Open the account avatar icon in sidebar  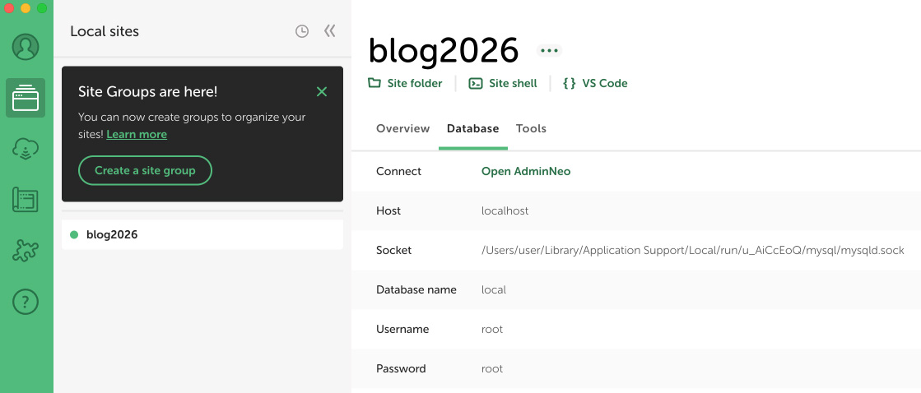(x=26, y=47)
